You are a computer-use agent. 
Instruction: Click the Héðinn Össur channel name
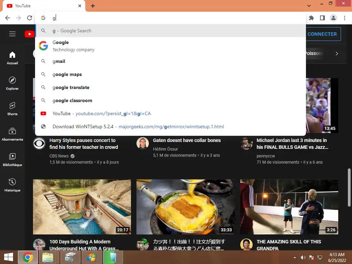(165, 149)
